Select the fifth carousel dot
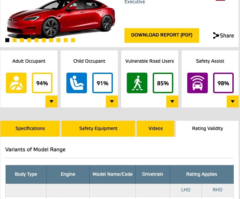Viewport: 240px width, 199px height. (x=37, y=40)
